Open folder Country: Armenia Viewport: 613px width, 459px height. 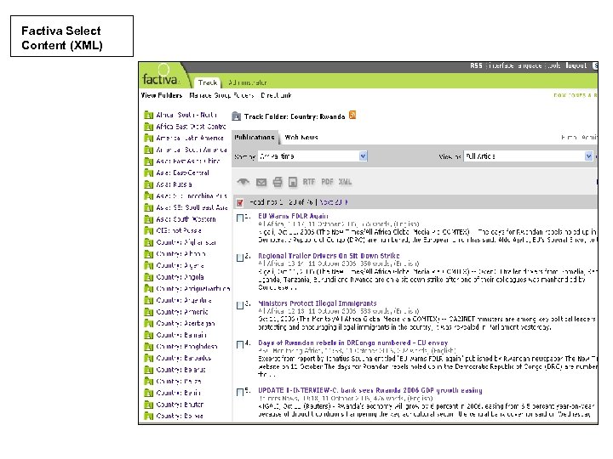click(x=182, y=312)
